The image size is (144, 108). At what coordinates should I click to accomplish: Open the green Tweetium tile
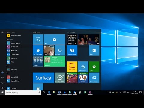pos(55,61)
